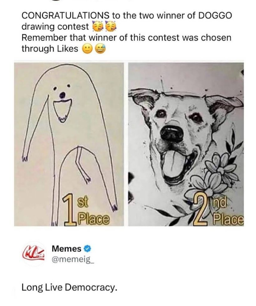Open the 2nd place realistic dog drawing
Screen dimensions: 256x306
coord(186,144)
